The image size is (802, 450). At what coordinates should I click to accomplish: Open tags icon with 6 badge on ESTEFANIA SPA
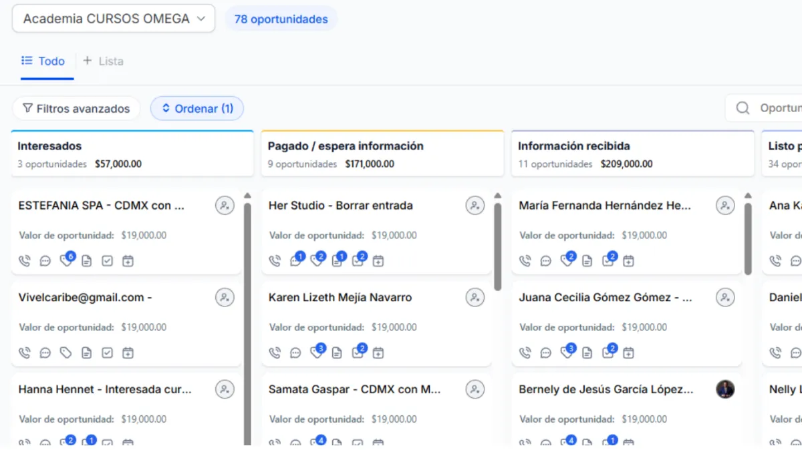click(x=66, y=260)
